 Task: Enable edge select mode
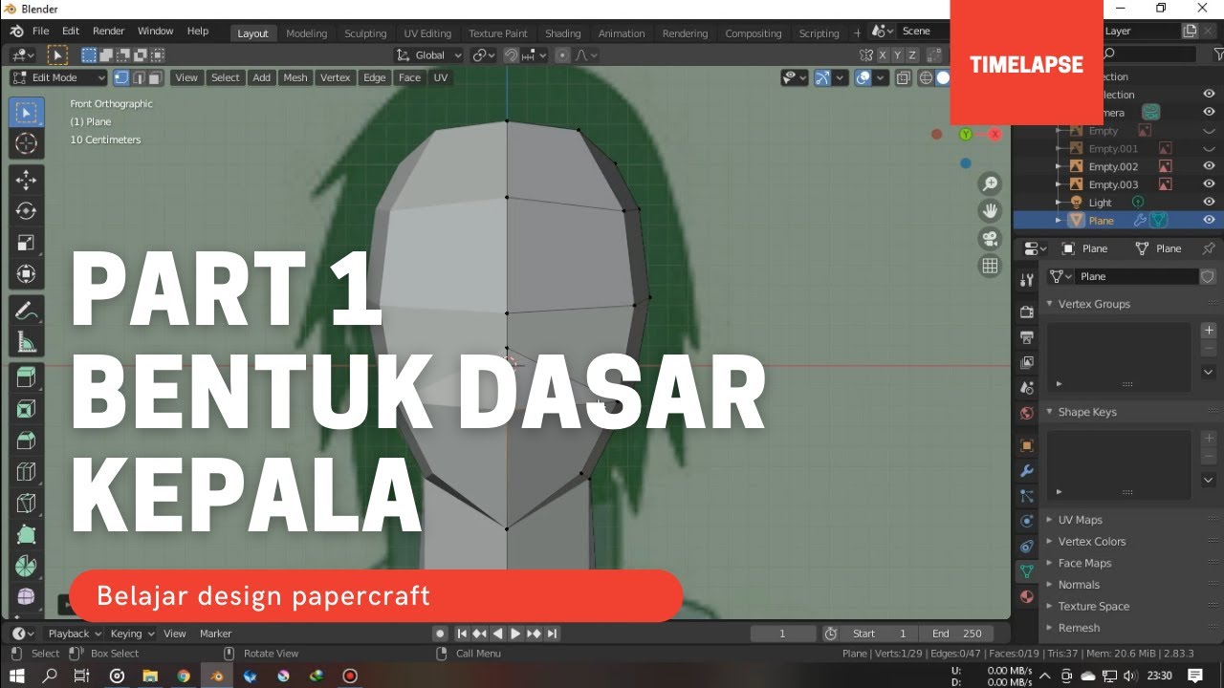point(139,77)
